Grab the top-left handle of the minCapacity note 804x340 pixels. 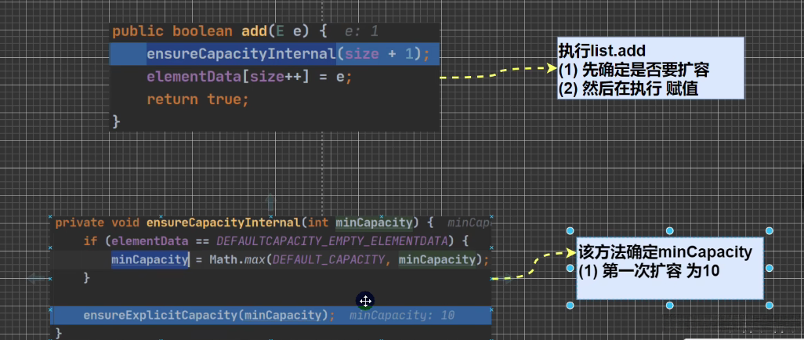point(570,231)
